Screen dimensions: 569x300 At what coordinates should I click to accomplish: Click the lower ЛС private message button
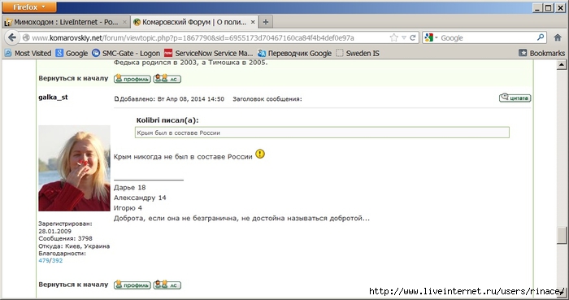(167, 285)
